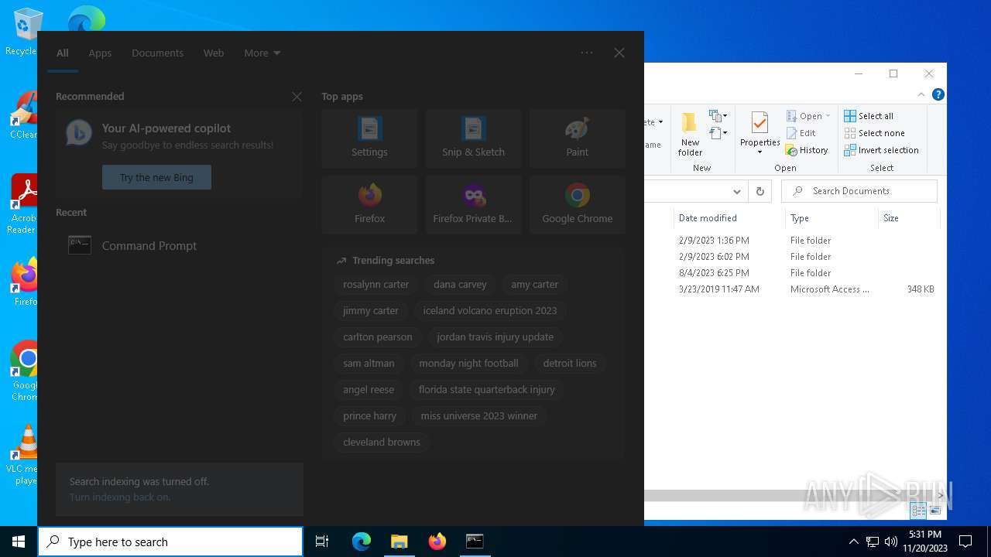Click Select none in Explorer ribbon

[x=874, y=133]
